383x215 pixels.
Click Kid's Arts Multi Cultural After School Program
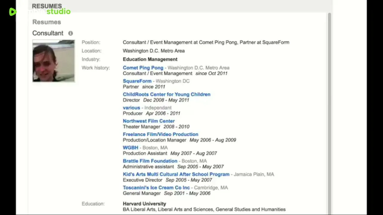point(176,174)
